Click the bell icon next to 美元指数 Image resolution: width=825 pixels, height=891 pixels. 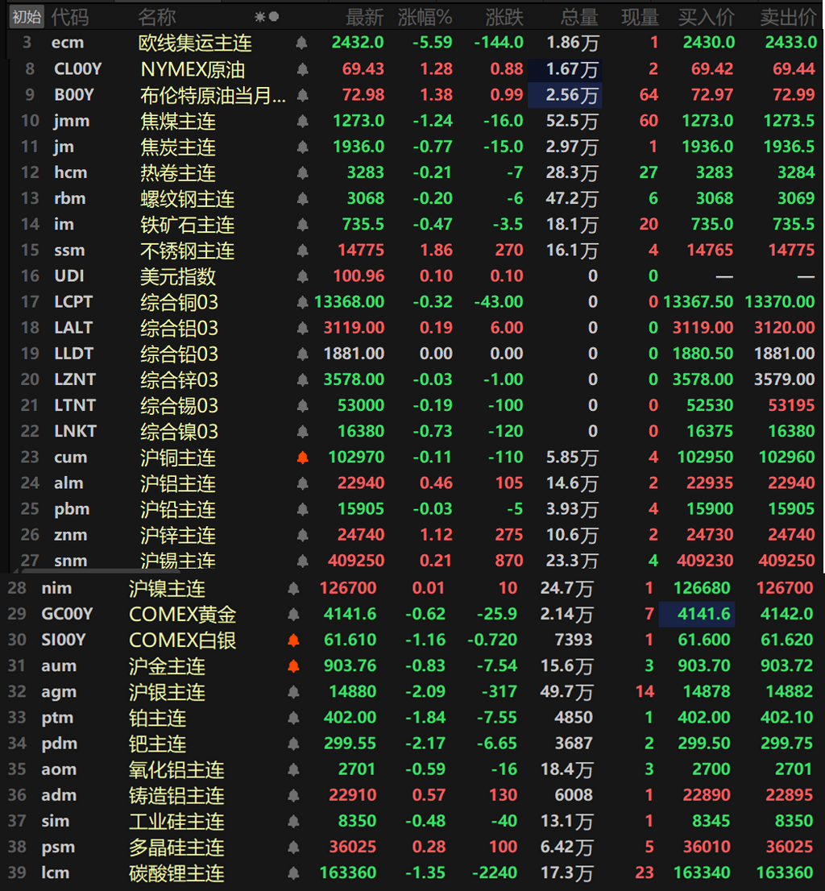tap(303, 277)
